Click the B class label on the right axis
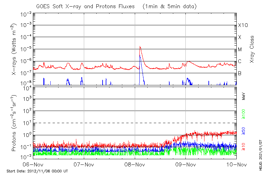The image size is (263, 174). 240,73
